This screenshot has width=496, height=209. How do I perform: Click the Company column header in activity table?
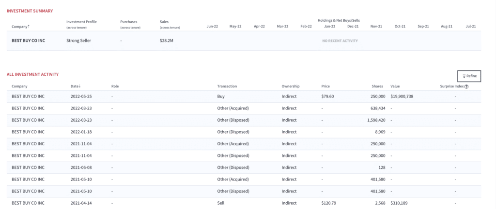point(19,86)
